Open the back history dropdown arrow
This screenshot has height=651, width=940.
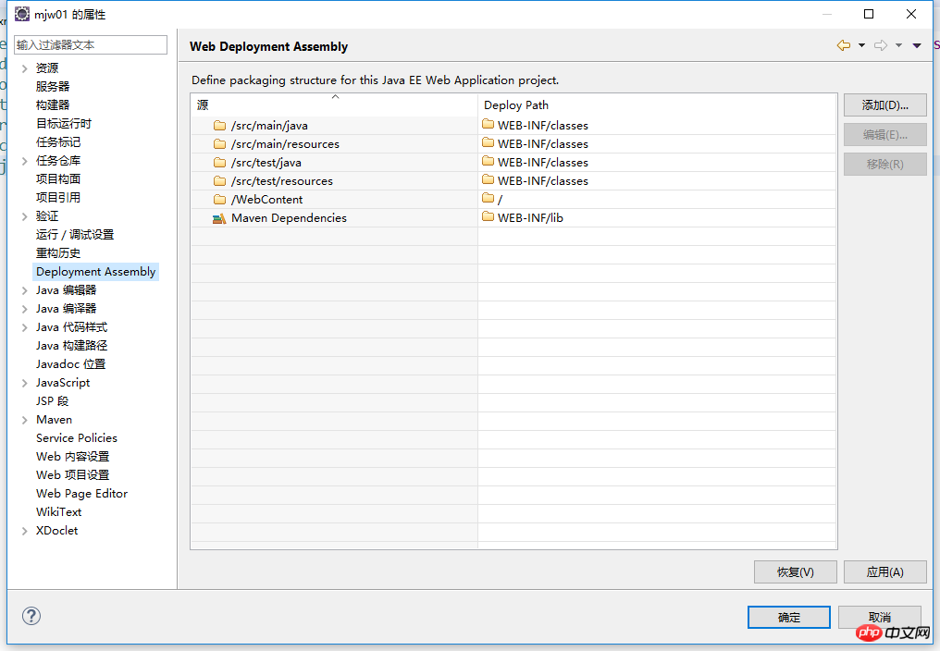coord(861,45)
